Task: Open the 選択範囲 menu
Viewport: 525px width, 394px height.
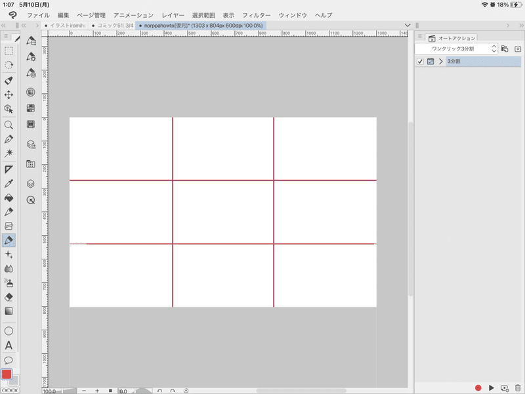Action: click(x=203, y=15)
